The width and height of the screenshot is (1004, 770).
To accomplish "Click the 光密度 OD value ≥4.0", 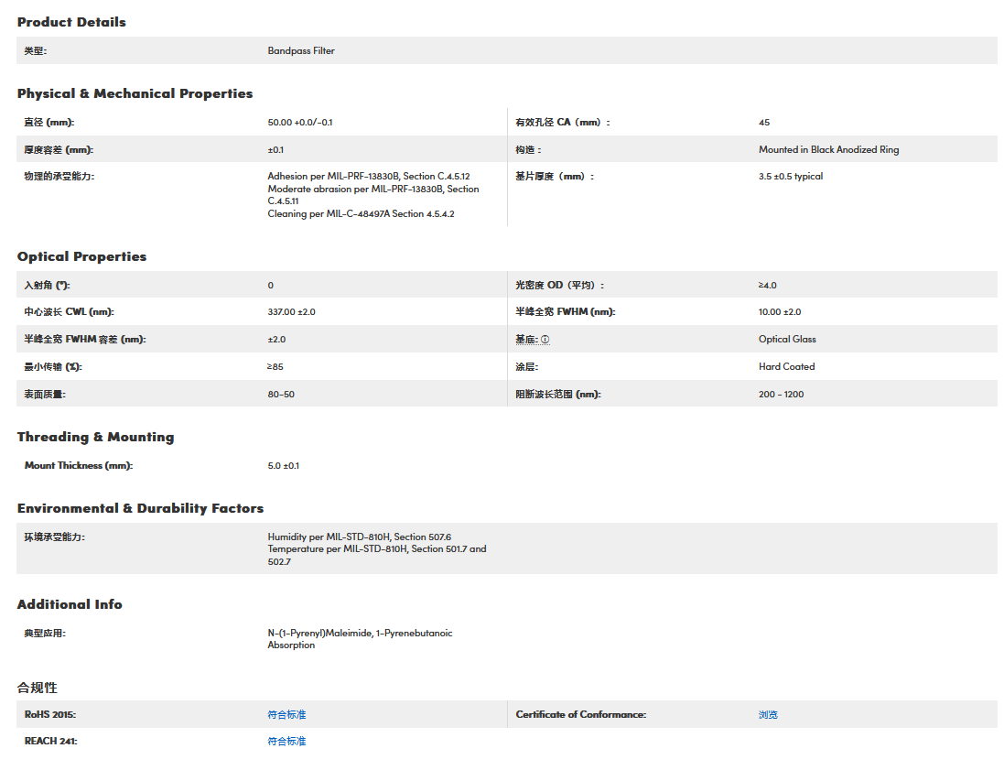I will coord(767,286).
